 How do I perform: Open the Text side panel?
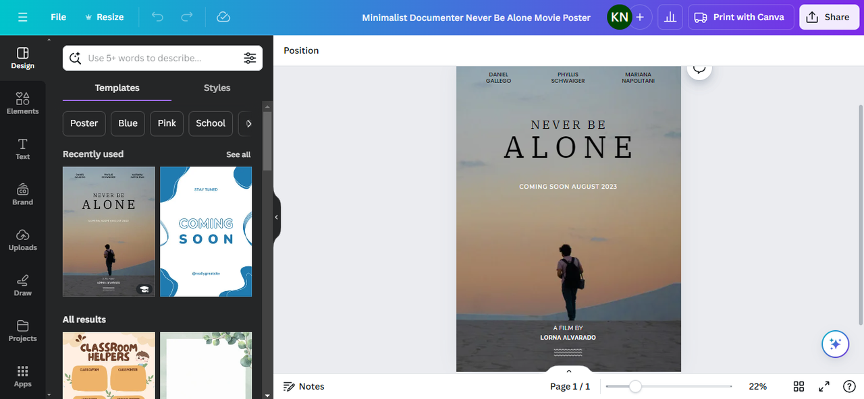tap(22, 149)
